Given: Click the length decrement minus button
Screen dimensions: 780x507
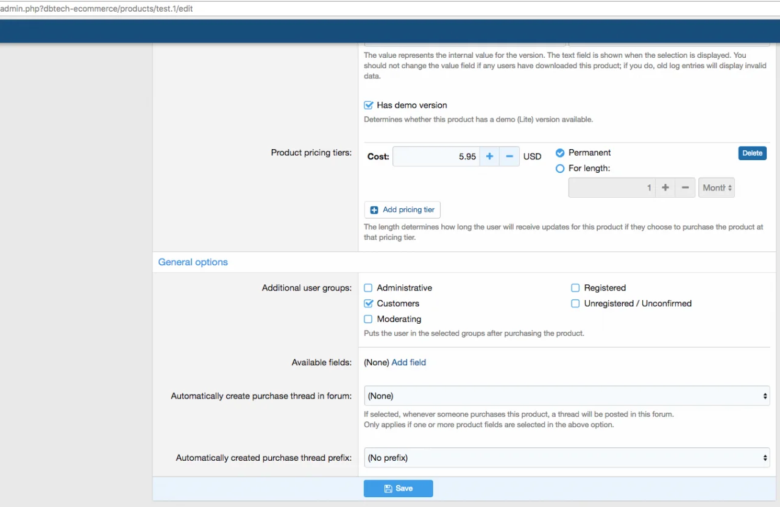Looking at the screenshot, I should click(x=685, y=188).
